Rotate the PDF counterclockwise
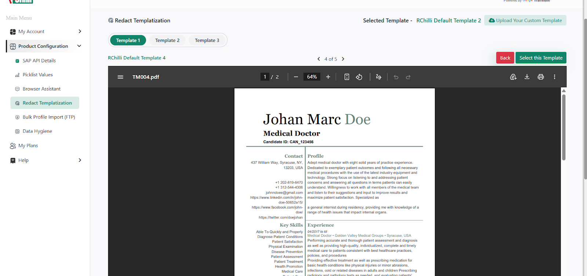The height and width of the screenshot is (276, 587). point(359,77)
